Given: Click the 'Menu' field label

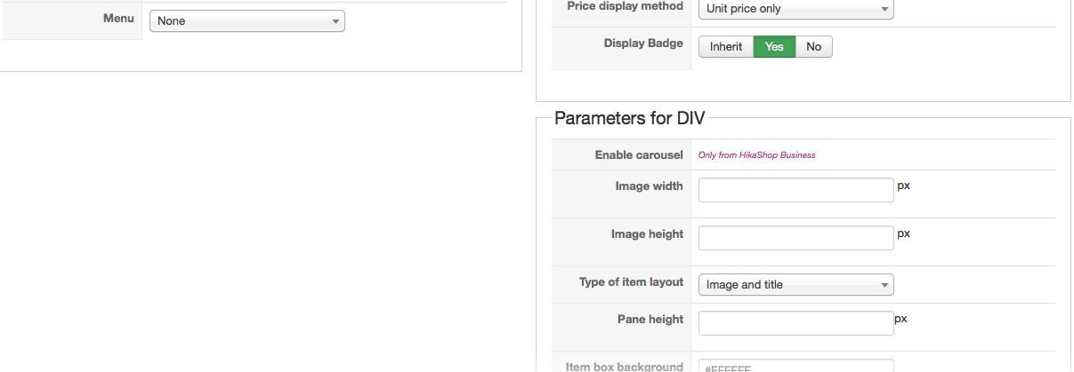Looking at the screenshot, I should point(118,18).
